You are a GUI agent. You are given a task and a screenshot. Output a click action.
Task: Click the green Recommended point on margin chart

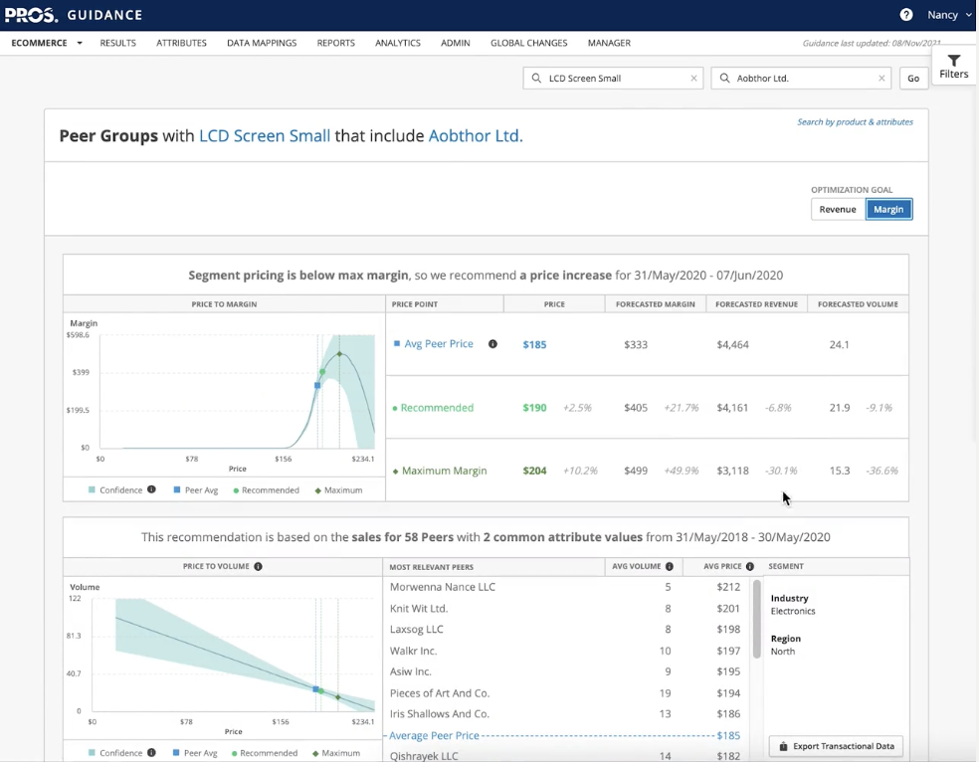coord(322,372)
